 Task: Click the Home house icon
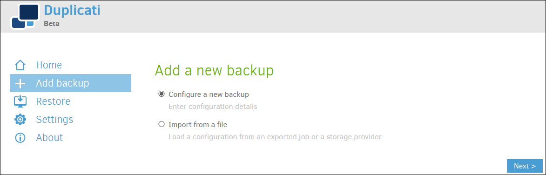point(20,65)
